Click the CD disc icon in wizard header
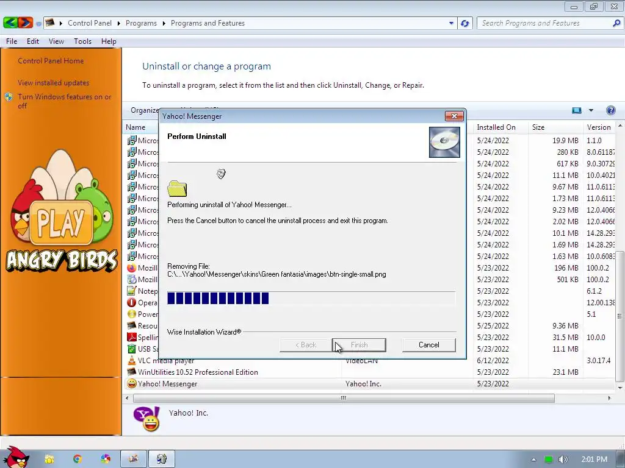 [444, 142]
